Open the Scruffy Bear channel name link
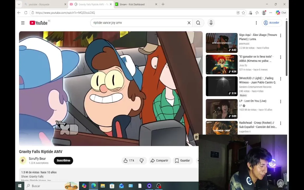The height and width of the screenshot is (190, 304). [37, 159]
